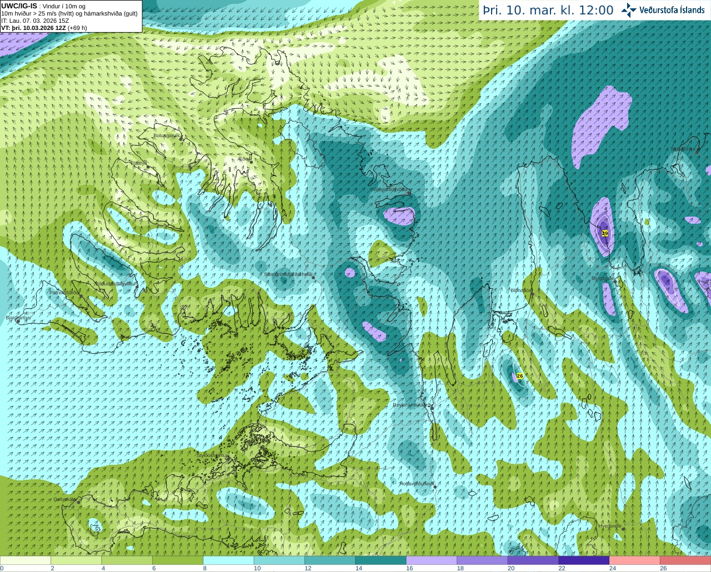Click the valid time 'VT: þri. 10.03.2026 12Z'
The height and width of the screenshot is (572, 711).
[33, 28]
